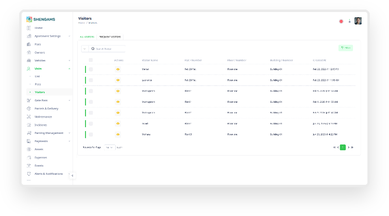Click the Visits sidebar icon
The height and width of the screenshot is (216, 389).
29,69
